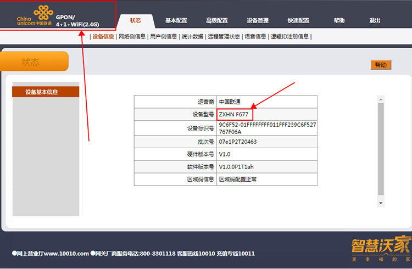Open the 设备管理 tab
The image size is (412, 269).
258,20
